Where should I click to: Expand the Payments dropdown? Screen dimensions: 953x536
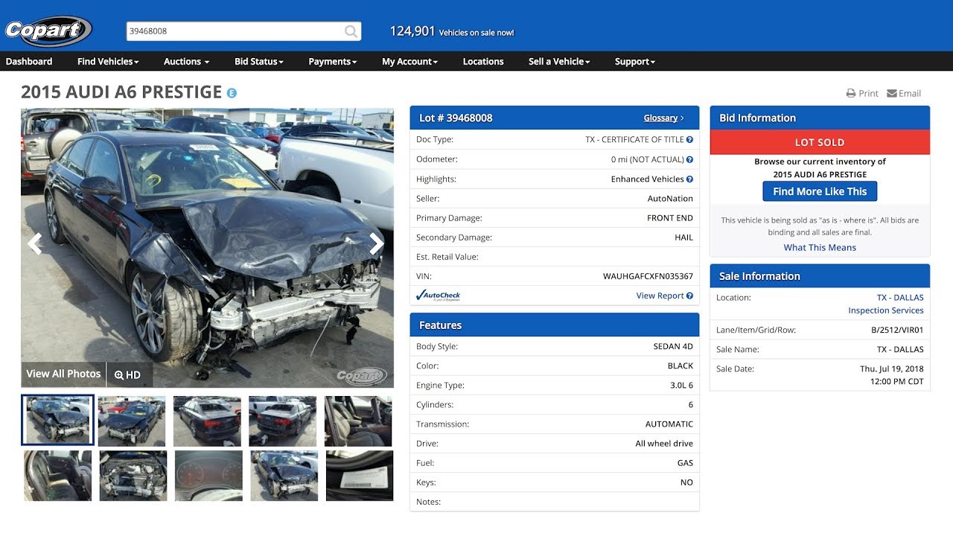click(x=333, y=62)
